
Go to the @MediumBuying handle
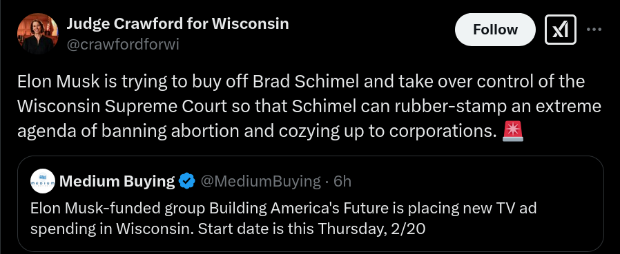(260, 181)
